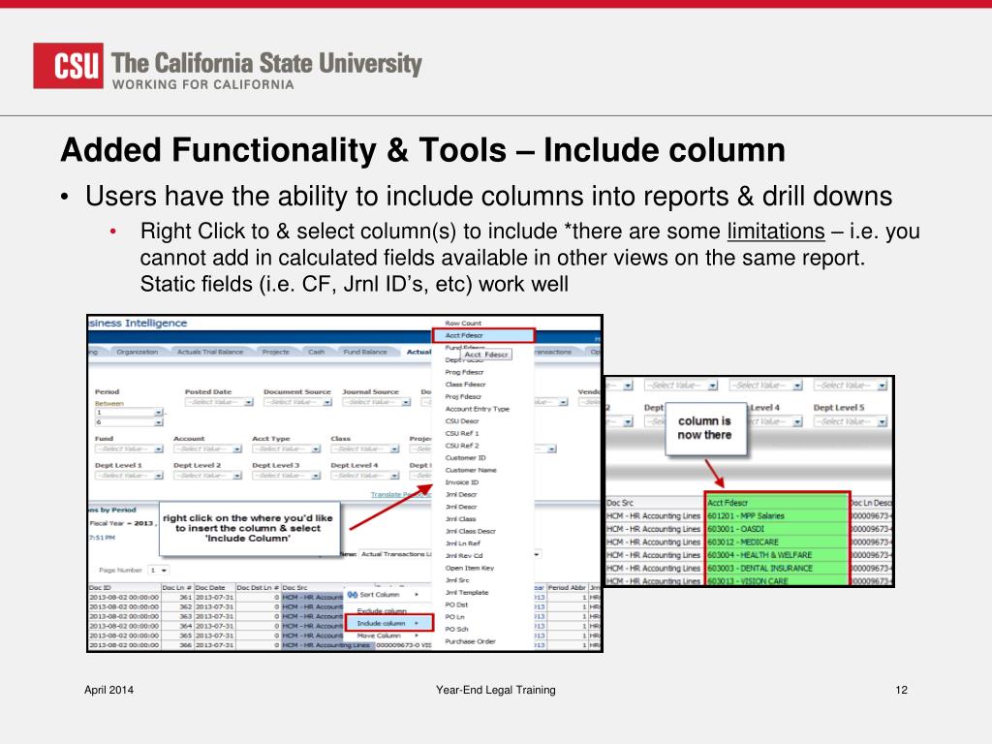Click the Period Abbr column header

point(568,588)
